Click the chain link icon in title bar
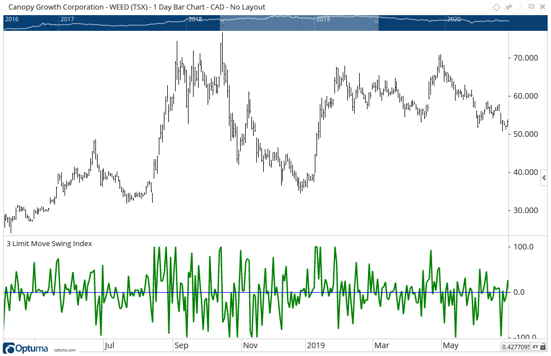 (x=520, y=7)
